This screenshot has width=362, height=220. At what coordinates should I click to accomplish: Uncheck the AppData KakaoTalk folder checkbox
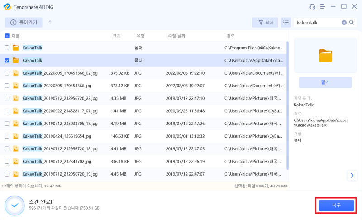click(7, 61)
